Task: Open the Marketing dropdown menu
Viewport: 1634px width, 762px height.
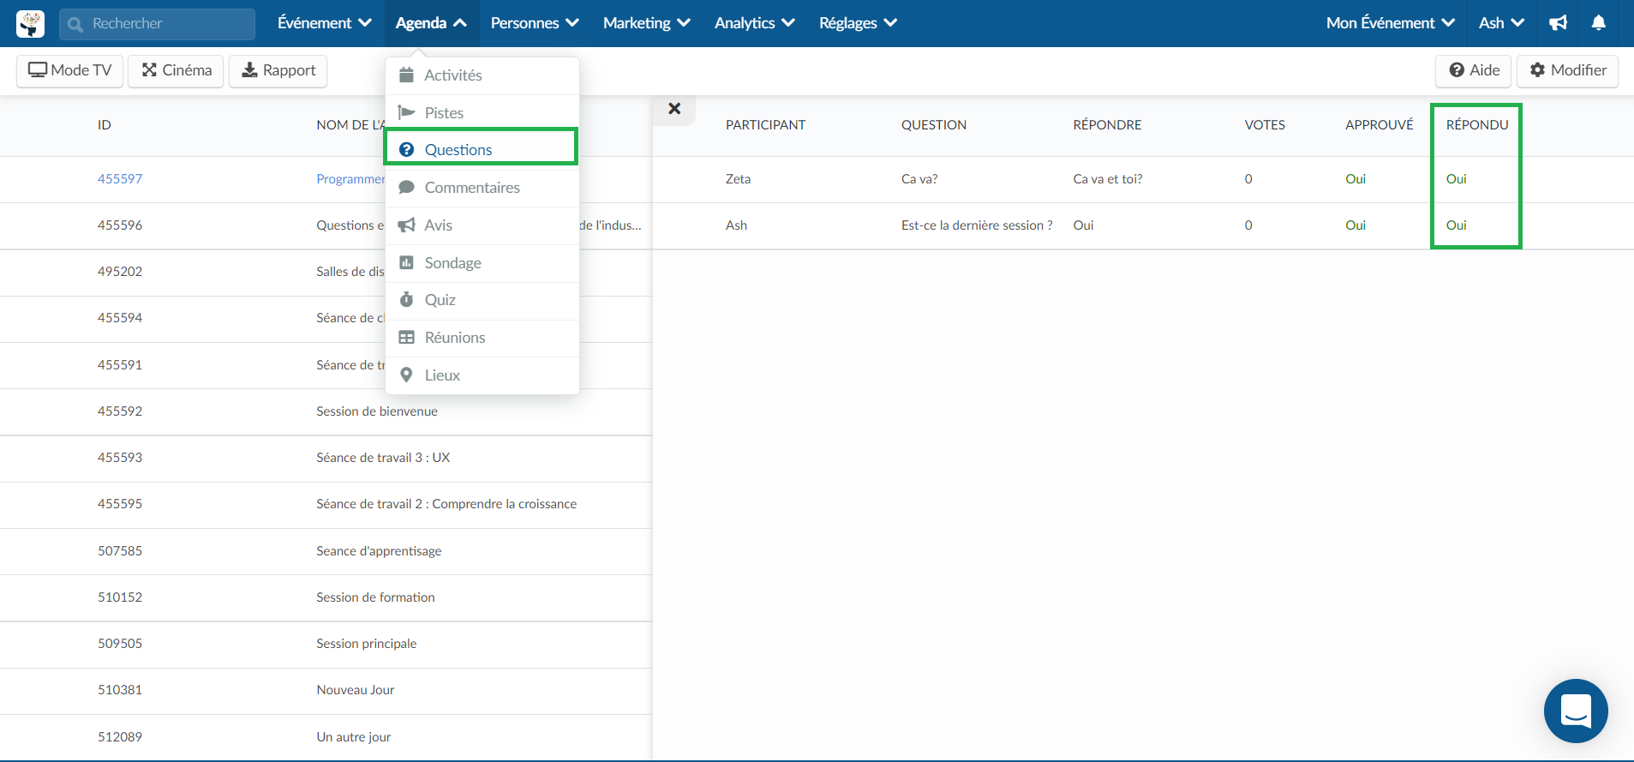Action: [646, 23]
